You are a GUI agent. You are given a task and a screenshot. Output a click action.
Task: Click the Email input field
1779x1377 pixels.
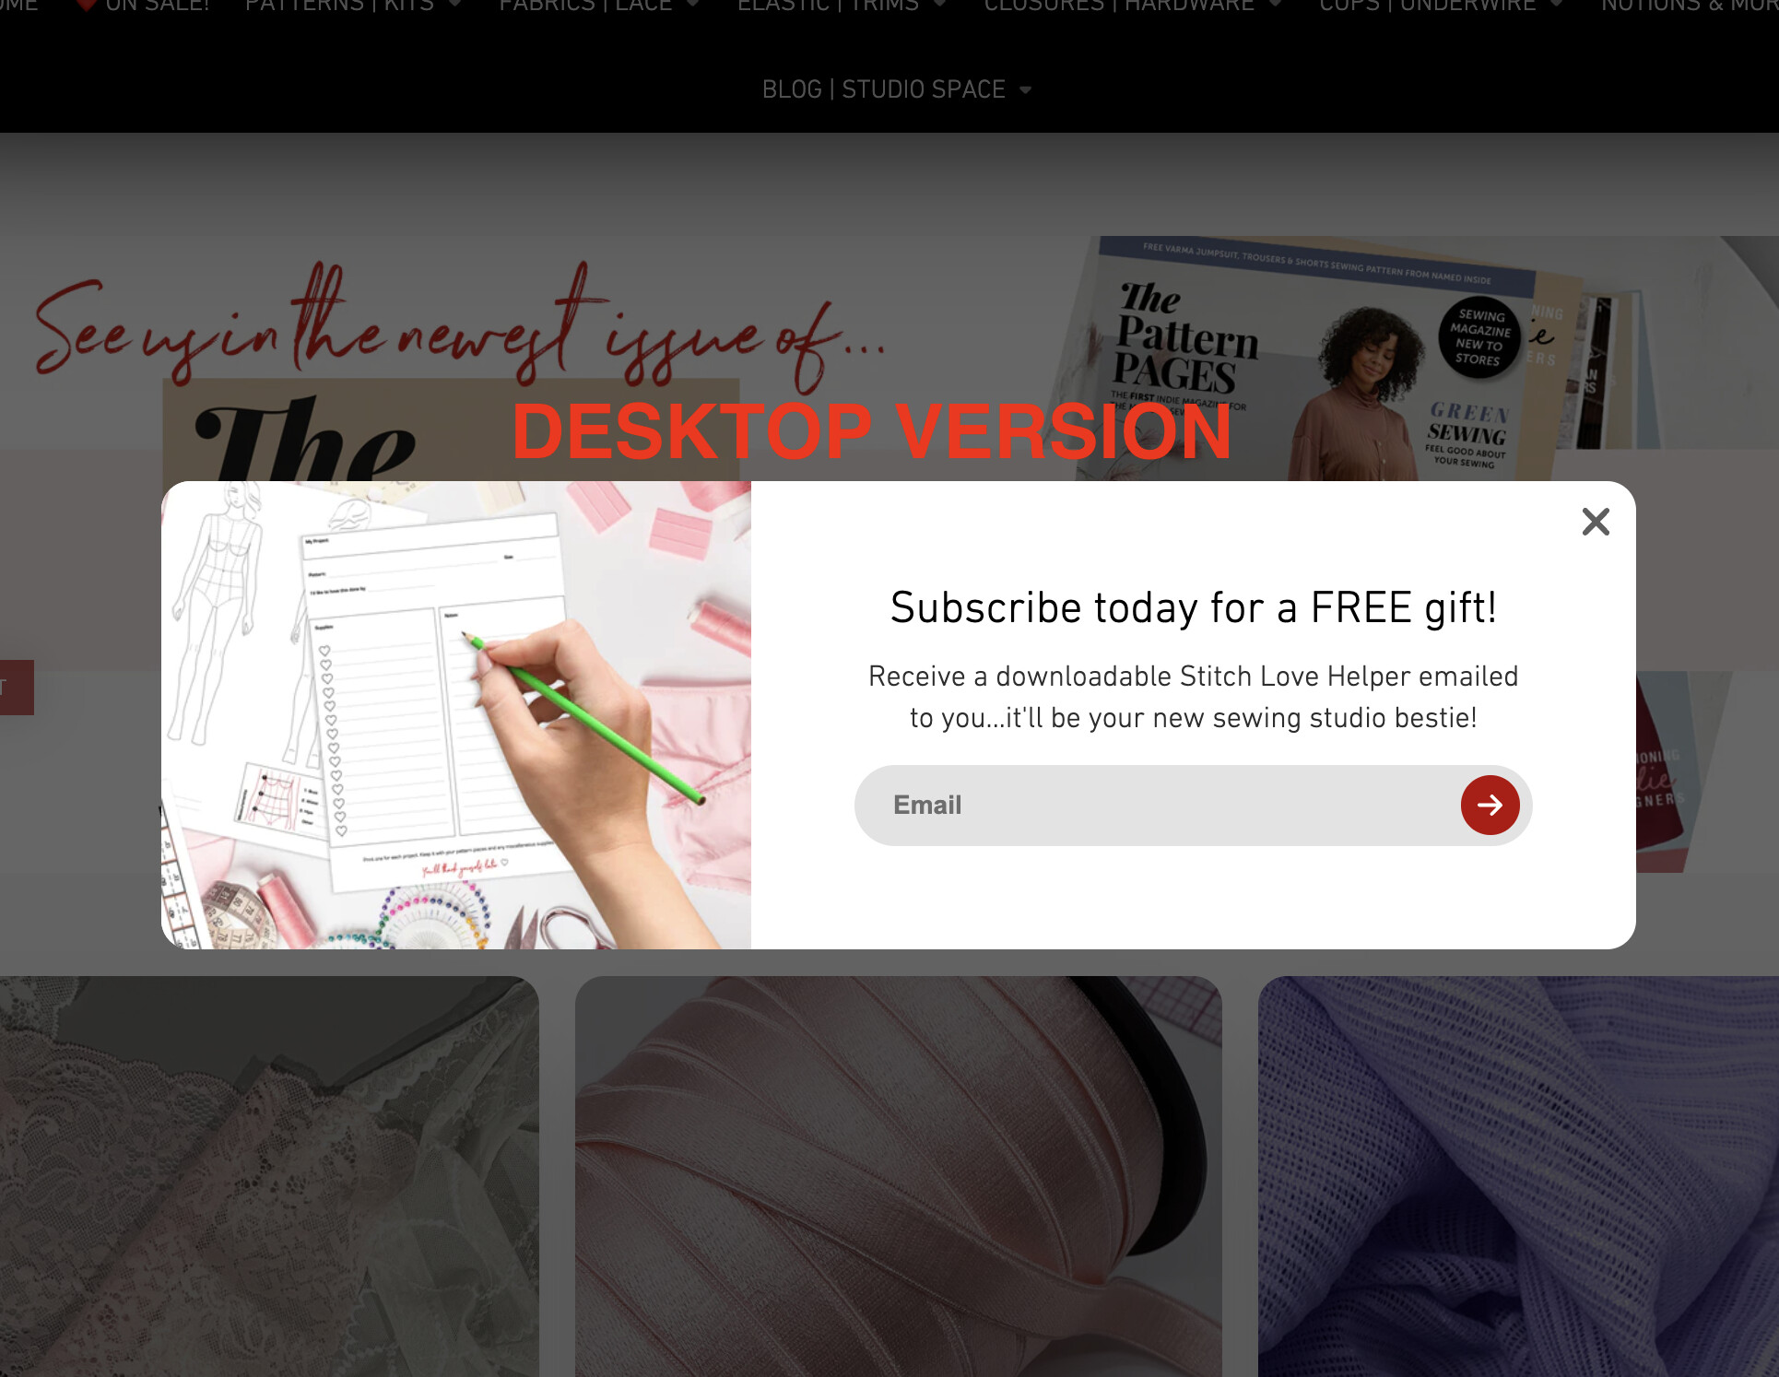pyautogui.click(x=1158, y=805)
